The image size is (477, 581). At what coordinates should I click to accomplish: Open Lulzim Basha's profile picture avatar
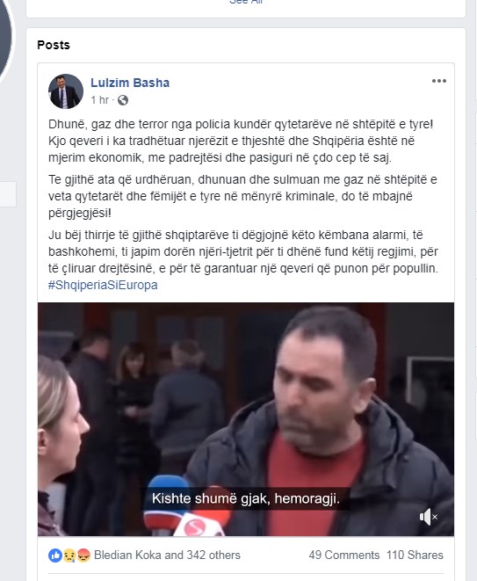coord(66,91)
